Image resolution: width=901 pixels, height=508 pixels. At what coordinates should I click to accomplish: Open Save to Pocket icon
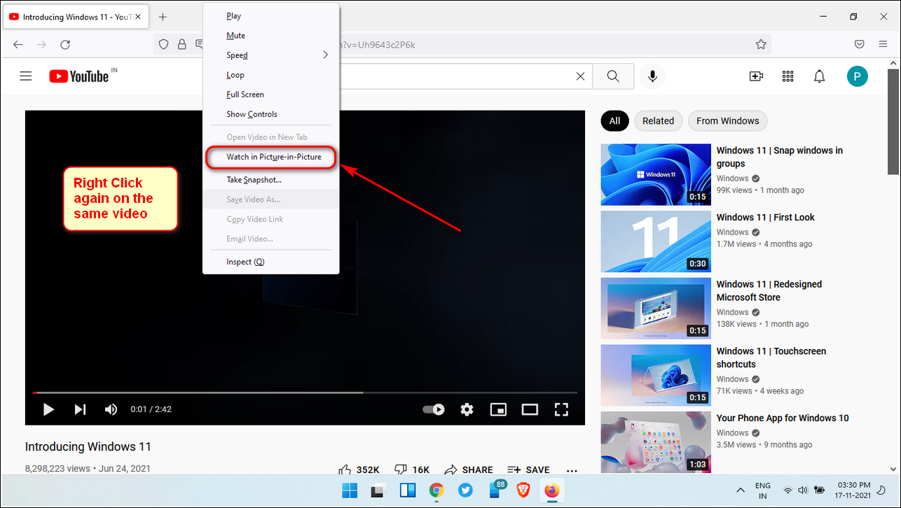859,44
